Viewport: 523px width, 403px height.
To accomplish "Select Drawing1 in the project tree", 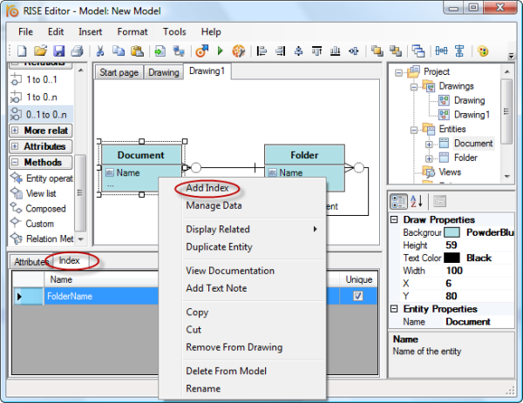I will click(472, 115).
